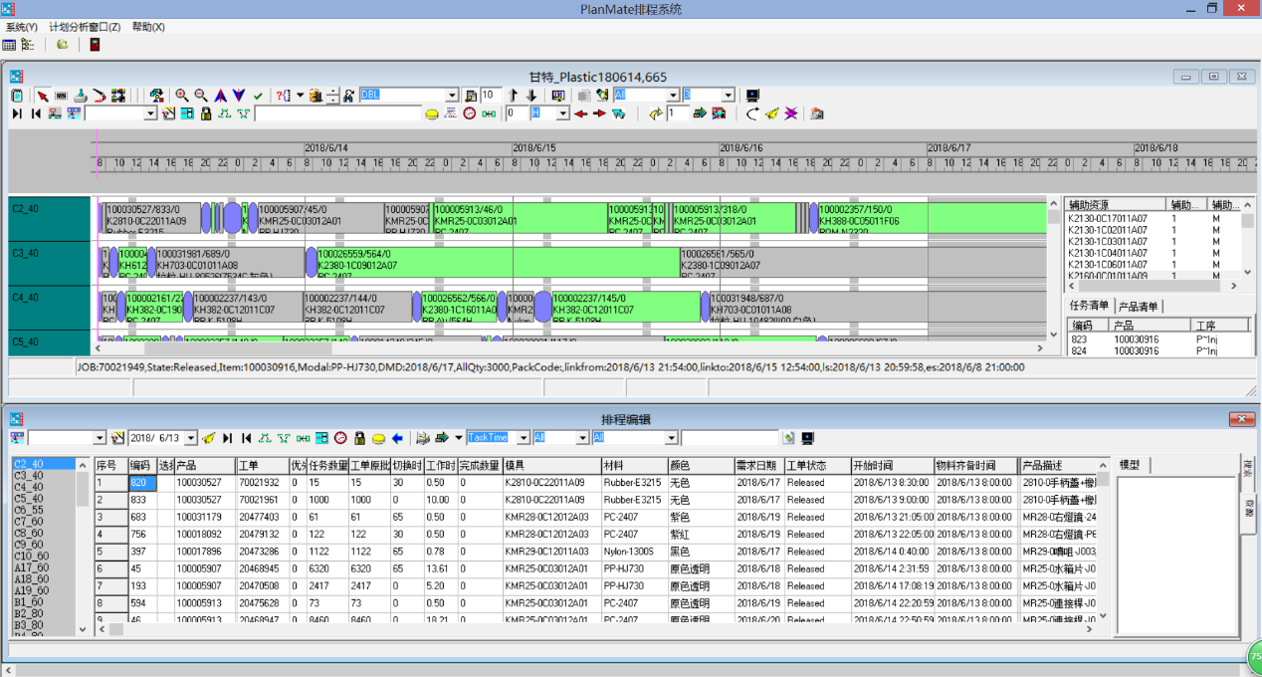Click the printer icon in 排程编辑 toolbar

(422, 438)
